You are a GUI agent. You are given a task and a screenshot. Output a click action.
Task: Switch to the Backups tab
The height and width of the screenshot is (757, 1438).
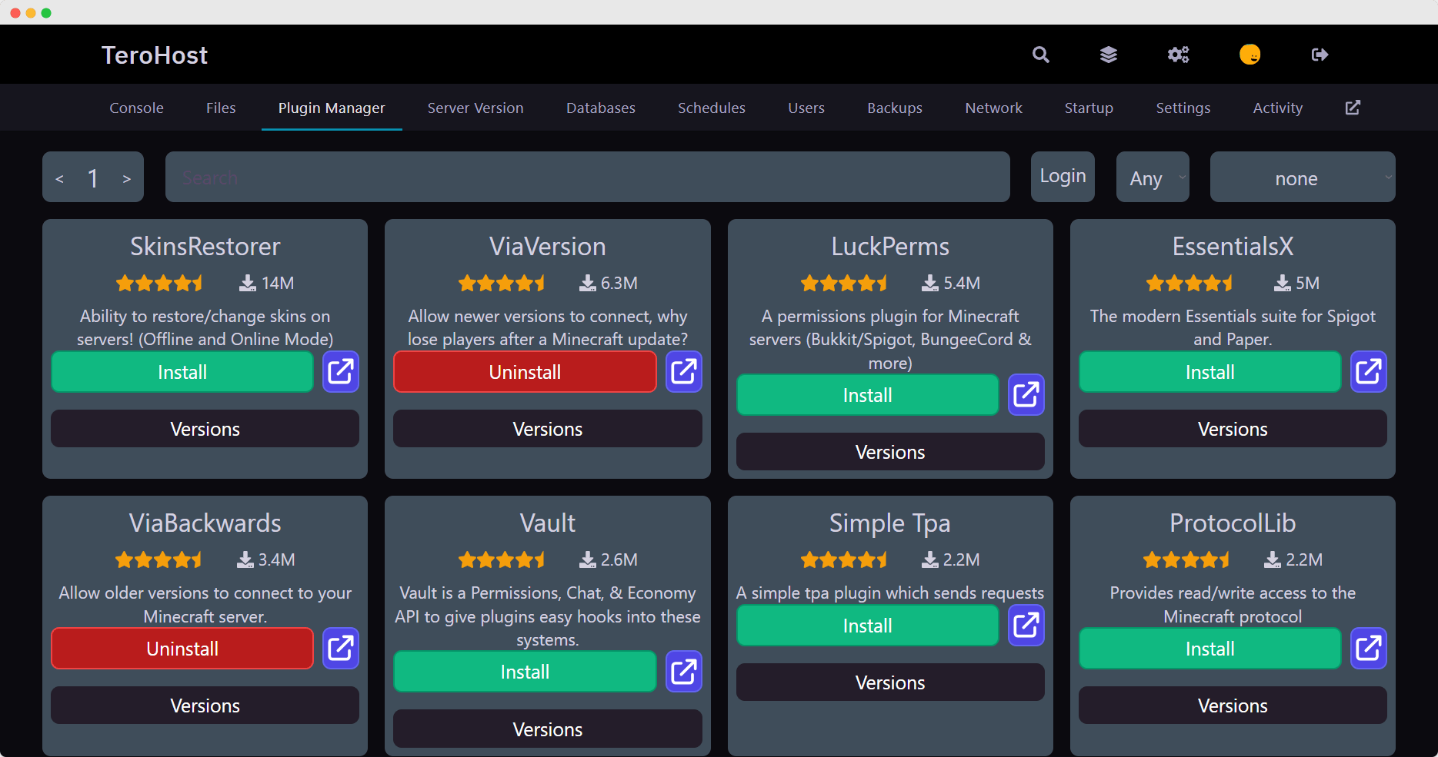point(894,108)
